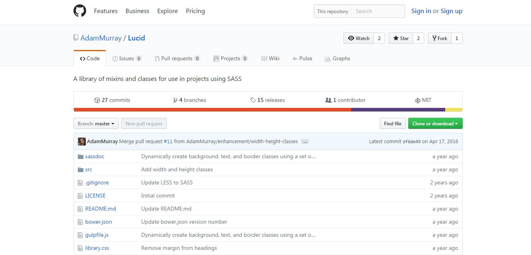Click the MIT license scale icon
531x255 pixels.
pyautogui.click(x=417, y=100)
